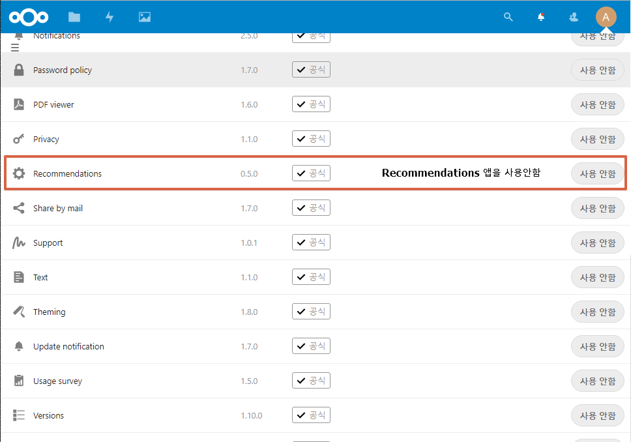Click version 1.0.1 of Support
This screenshot has height=442, width=631.
tap(249, 243)
